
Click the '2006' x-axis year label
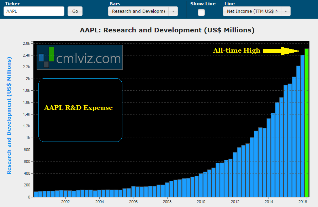133,202
